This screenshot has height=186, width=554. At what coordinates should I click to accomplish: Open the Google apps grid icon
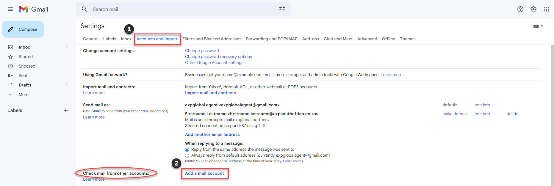click(546, 9)
